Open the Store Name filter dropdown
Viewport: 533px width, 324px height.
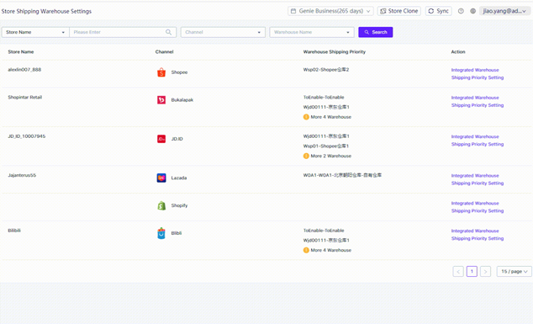tap(35, 32)
